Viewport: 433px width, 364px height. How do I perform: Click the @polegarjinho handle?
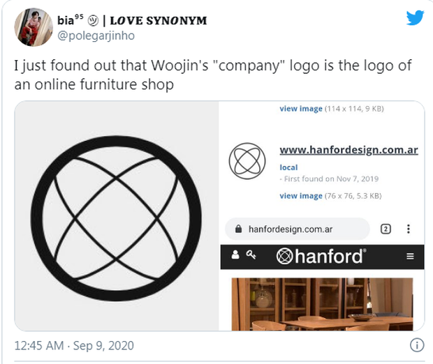tap(96, 36)
